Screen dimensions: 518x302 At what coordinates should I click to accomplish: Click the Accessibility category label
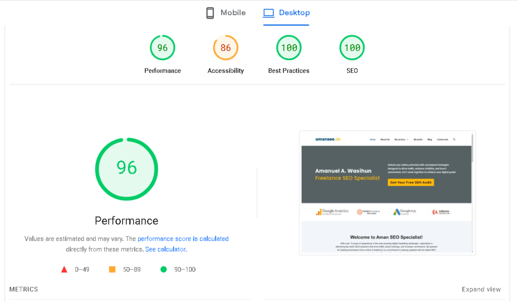point(226,71)
